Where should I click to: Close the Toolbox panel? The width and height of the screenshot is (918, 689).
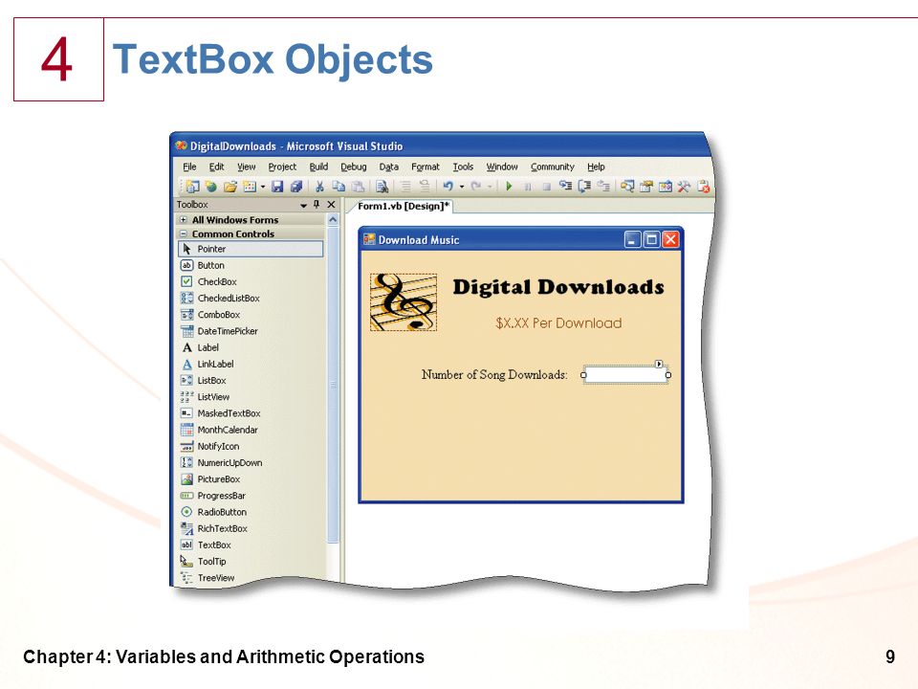point(332,205)
